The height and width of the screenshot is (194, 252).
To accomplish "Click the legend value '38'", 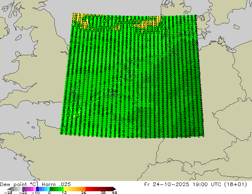I will [103, 192].
